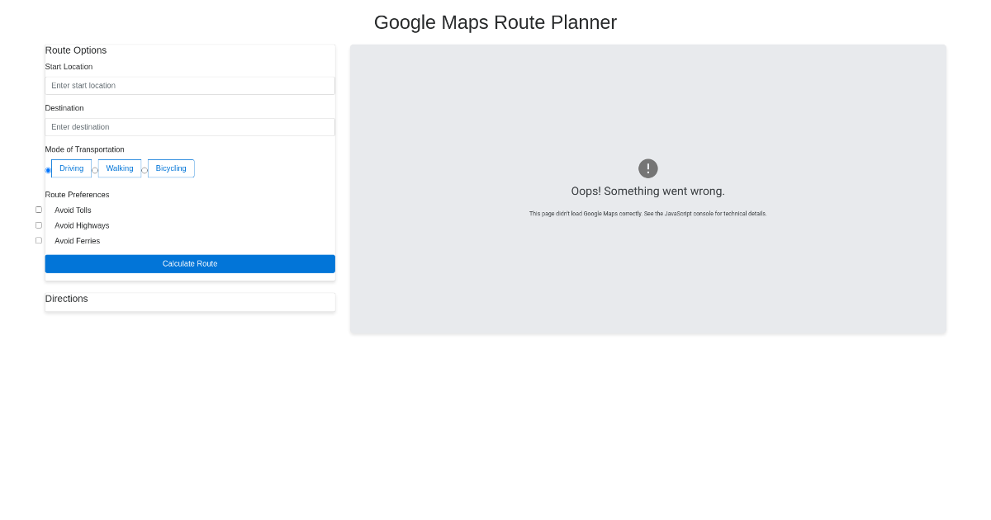Click the Route Options heading
Image resolution: width=991 pixels, height=520 pixels.
click(76, 50)
